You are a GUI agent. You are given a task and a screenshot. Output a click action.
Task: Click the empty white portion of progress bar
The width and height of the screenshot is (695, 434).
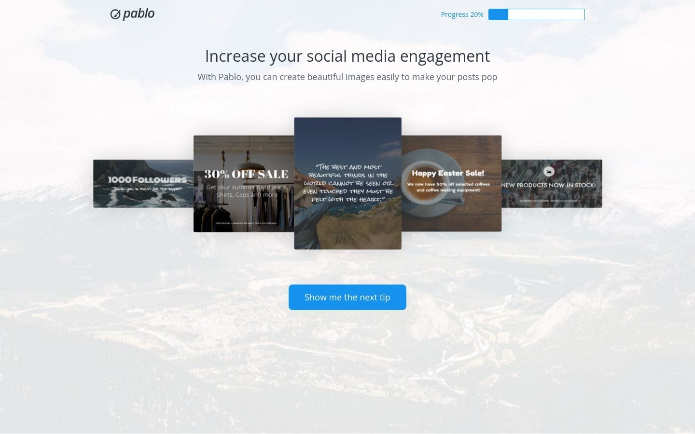coord(546,14)
